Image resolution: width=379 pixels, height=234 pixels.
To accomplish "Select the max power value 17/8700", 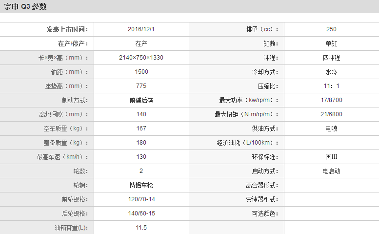I will (331, 100).
